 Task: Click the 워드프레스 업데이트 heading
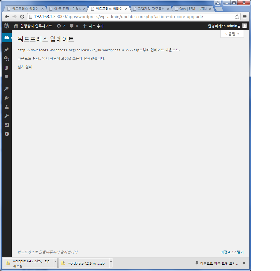click(x=46, y=39)
